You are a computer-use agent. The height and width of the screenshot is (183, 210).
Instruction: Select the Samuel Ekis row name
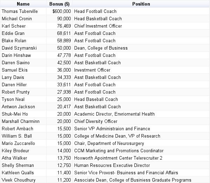[15, 70]
